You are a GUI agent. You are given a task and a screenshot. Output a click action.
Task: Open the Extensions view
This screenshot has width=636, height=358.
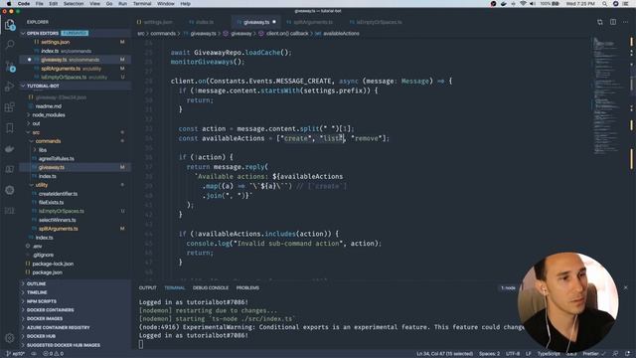point(10,107)
